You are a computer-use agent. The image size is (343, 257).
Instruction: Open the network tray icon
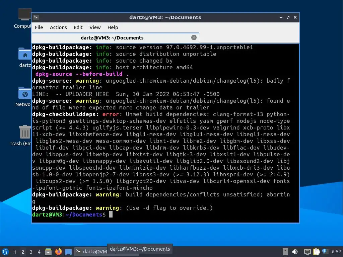(x=307, y=252)
